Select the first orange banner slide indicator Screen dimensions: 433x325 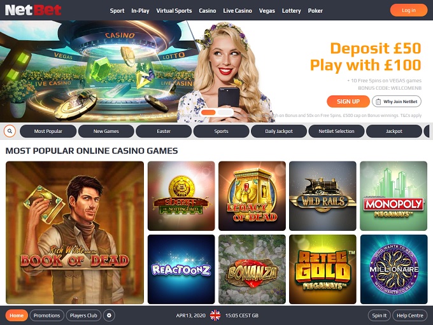pos(208,113)
